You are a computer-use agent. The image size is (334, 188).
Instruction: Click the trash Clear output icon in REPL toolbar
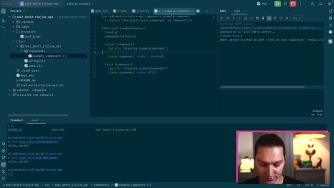coord(263,18)
